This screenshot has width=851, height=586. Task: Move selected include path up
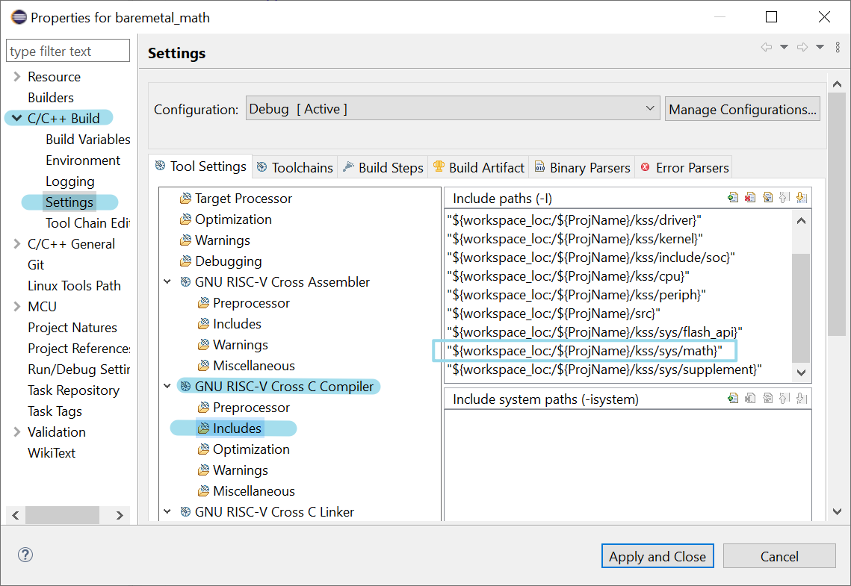coord(785,198)
